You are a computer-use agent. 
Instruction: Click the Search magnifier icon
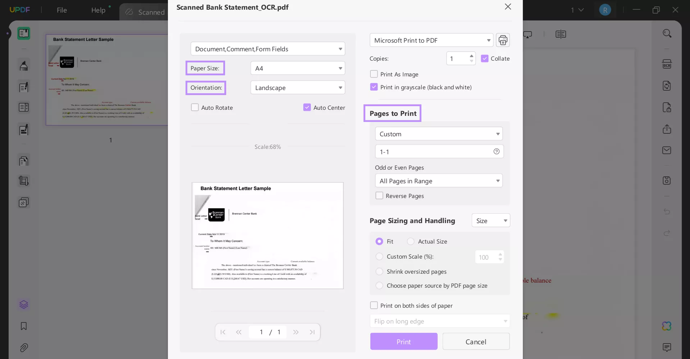point(667,33)
